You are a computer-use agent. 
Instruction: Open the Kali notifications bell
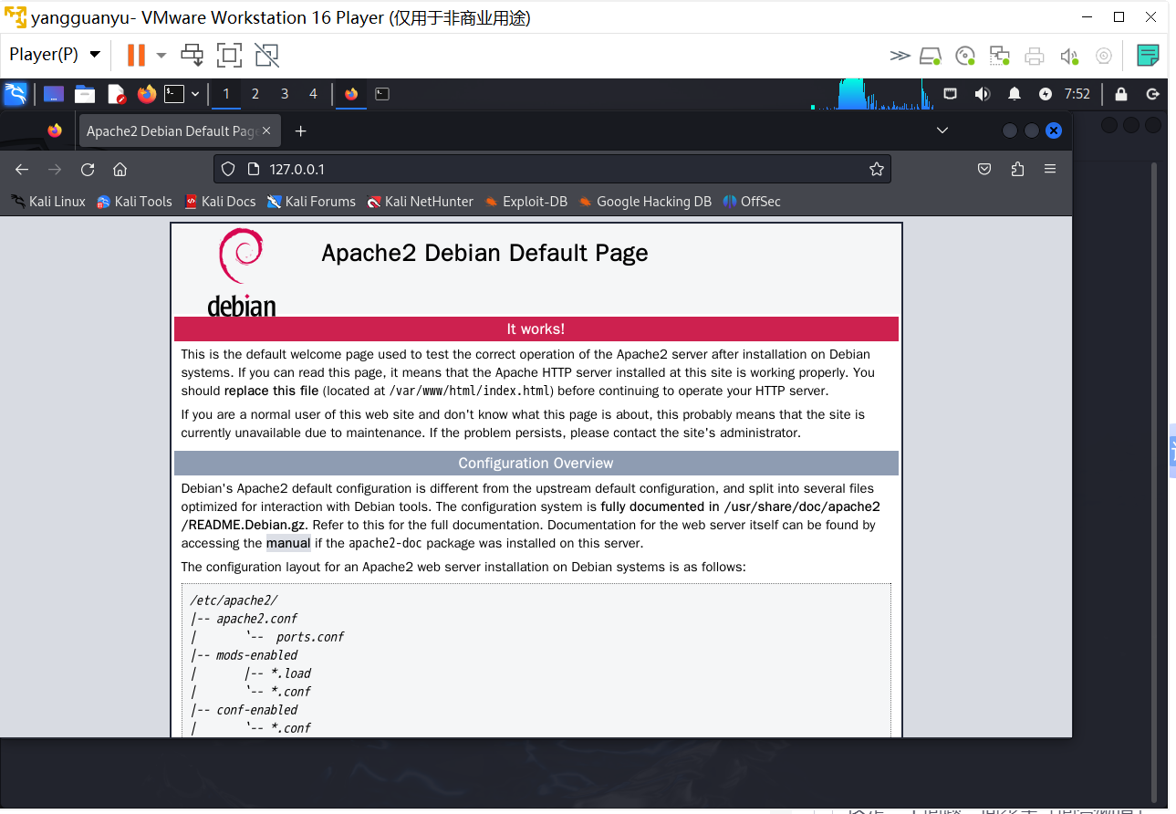click(x=1014, y=94)
